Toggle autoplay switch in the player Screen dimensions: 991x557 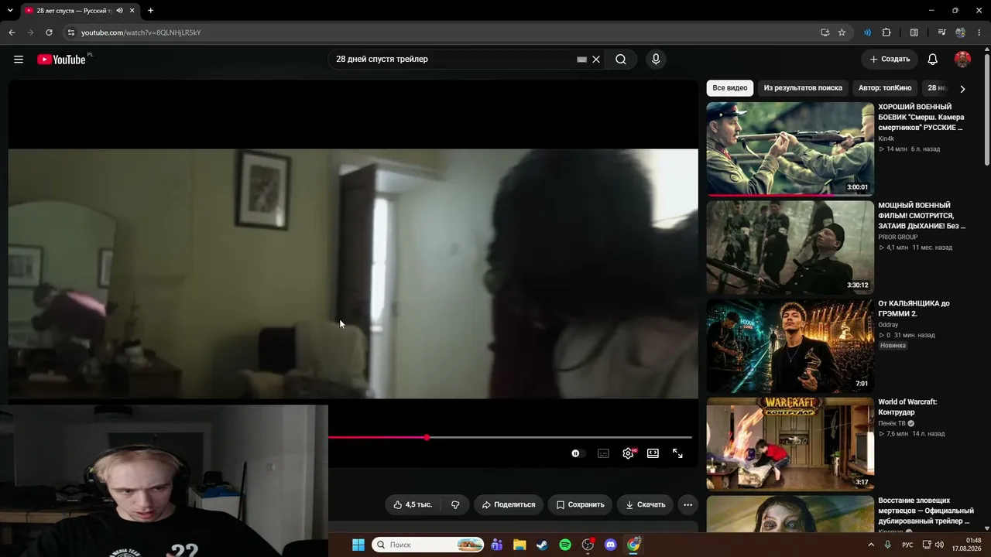click(577, 453)
